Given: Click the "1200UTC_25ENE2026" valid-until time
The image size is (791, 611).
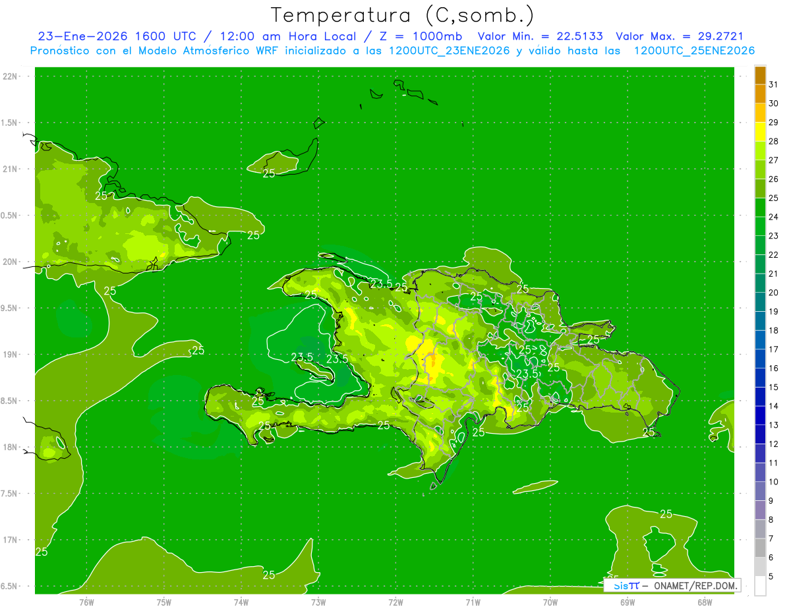Looking at the screenshot, I should [694, 51].
